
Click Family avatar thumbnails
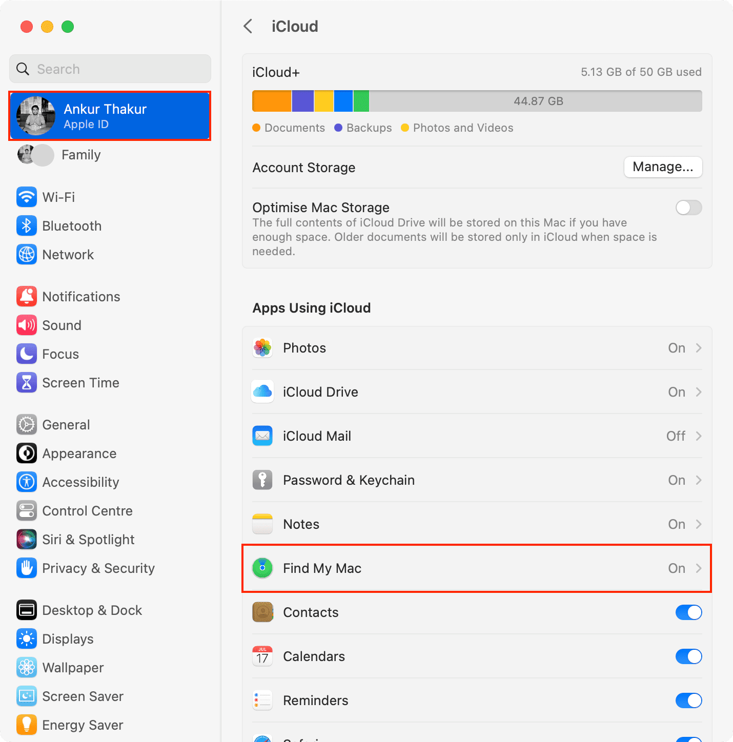[x=36, y=155]
